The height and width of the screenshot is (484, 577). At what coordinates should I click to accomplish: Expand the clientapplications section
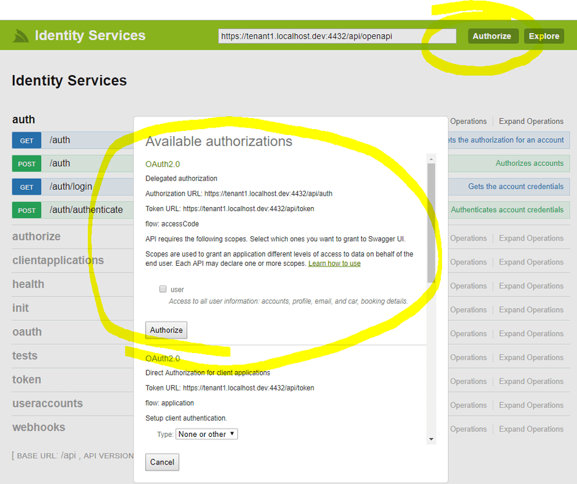point(58,260)
